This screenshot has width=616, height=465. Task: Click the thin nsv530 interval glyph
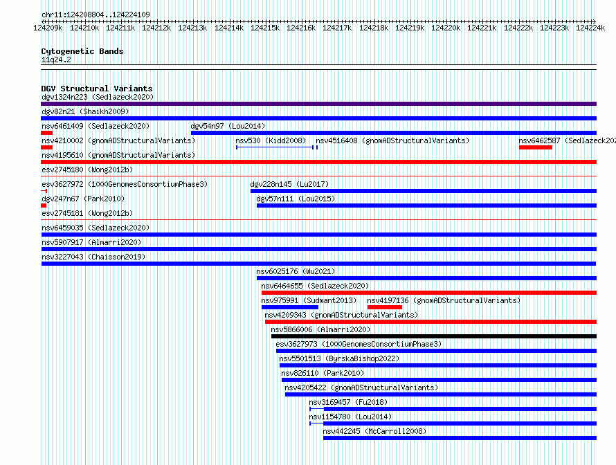point(275,147)
